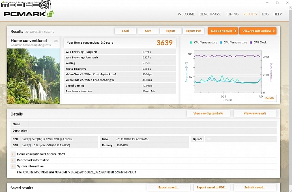
Task: Click the Description input field
Action: click(x=153, y=130)
